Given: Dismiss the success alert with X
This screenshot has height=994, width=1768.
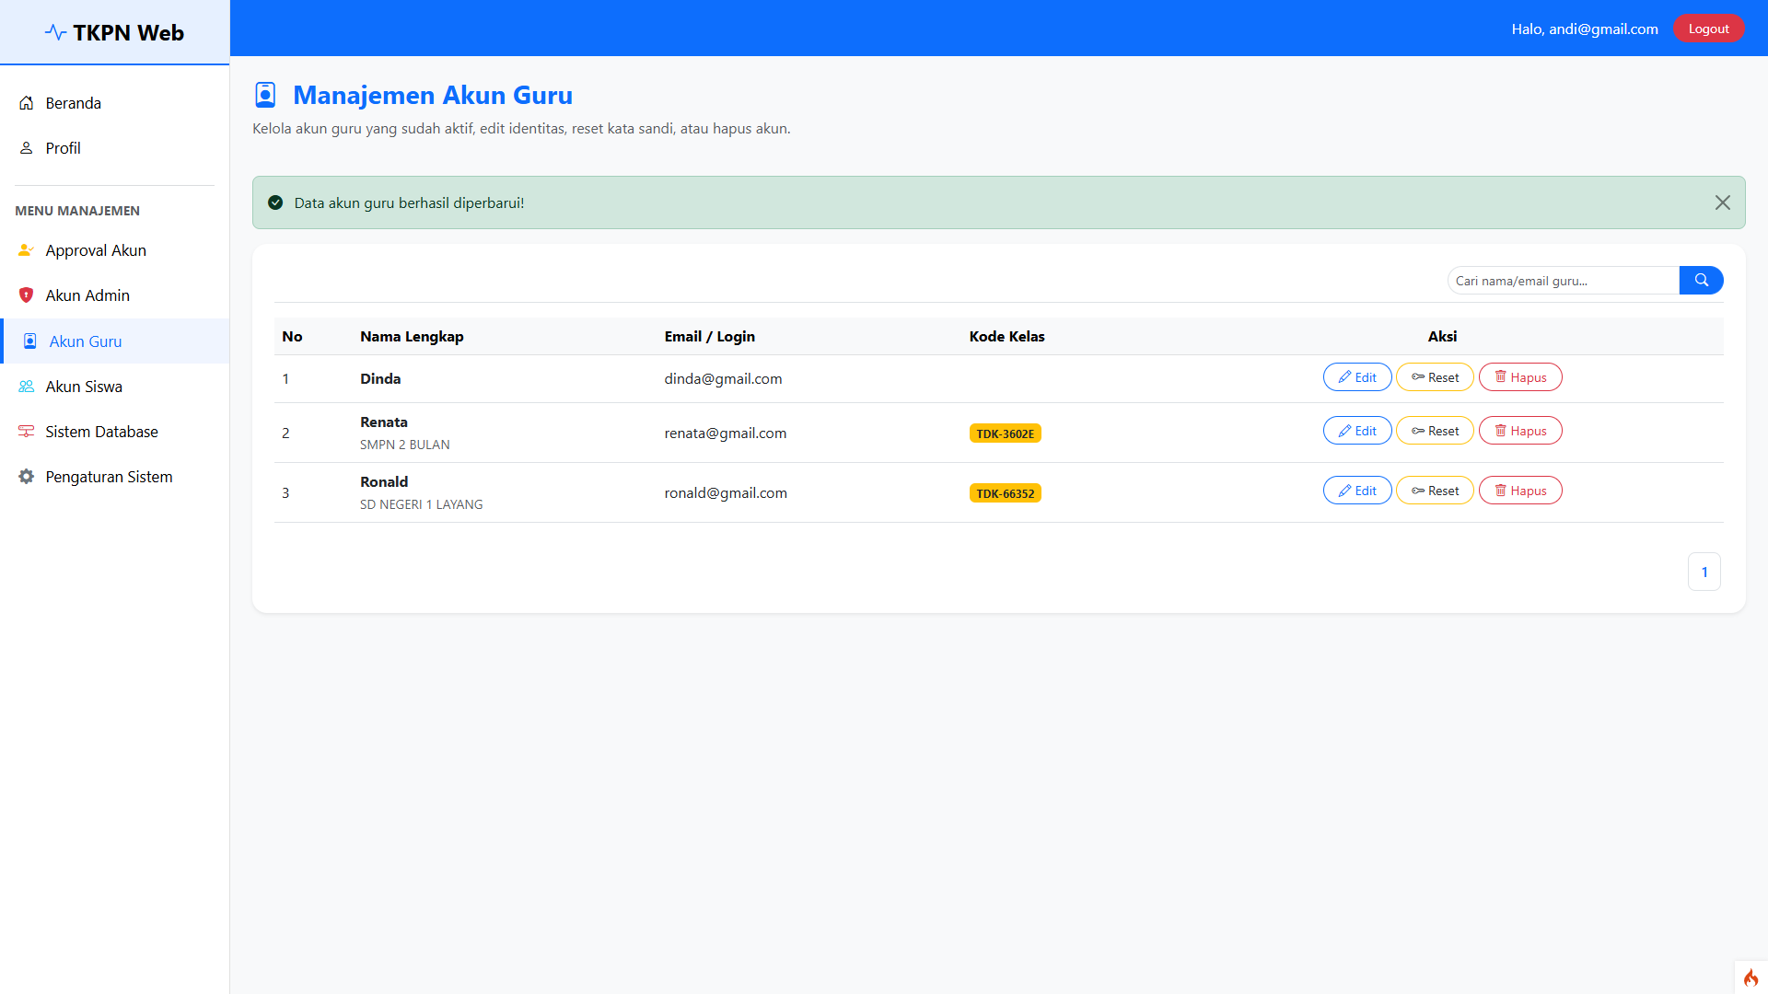Looking at the screenshot, I should (x=1722, y=202).
